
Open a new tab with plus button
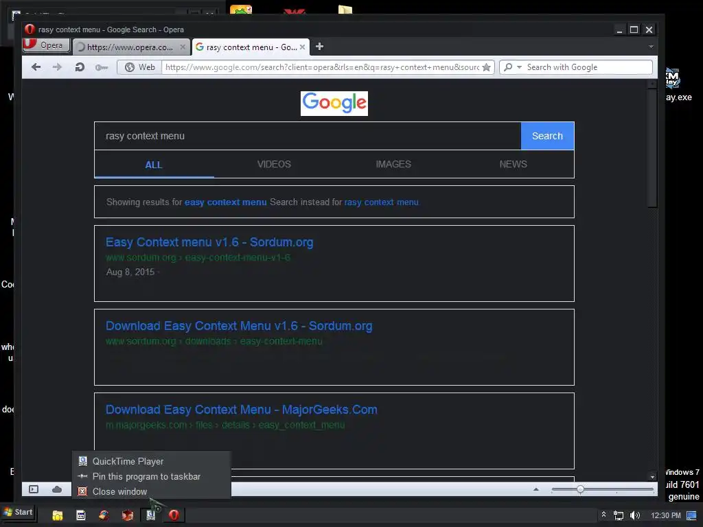click(319, 47)
